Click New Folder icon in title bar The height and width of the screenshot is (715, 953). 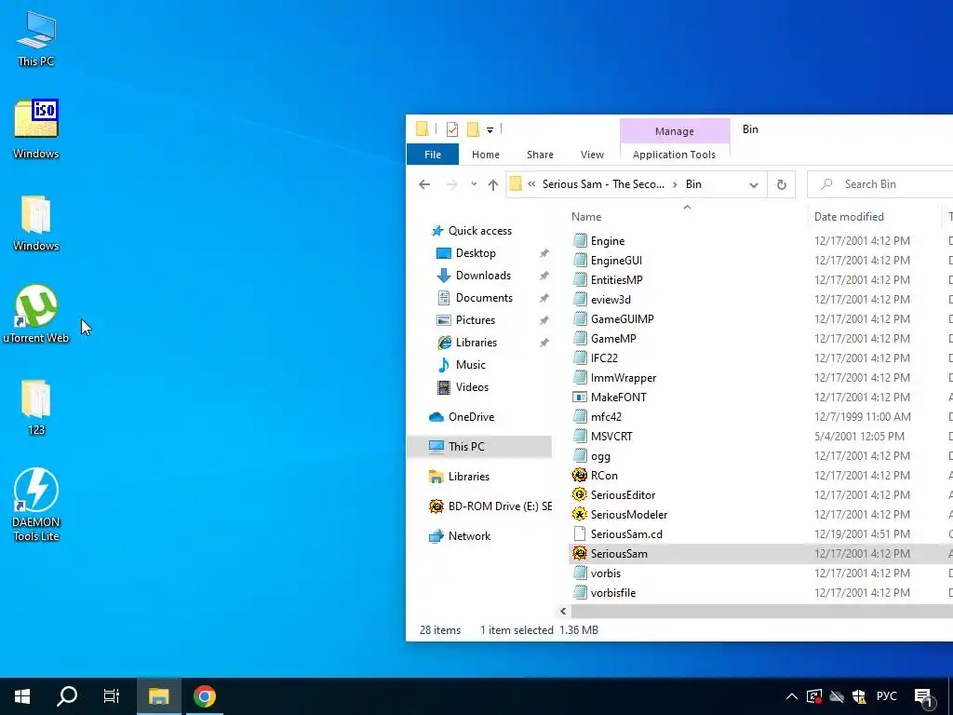click(473, 128)
